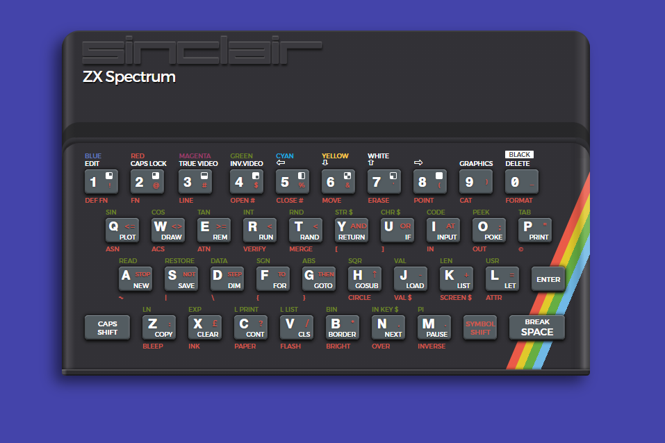Viewport: 665px width, 443px height.
Task: Click the X CLEAR key
Action: coord(204,328)
